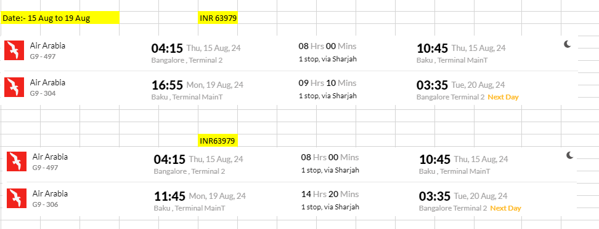Click the 16:55 departure time from Baku
The width and height of the screenshot is (599, 229).
(168, 85)
